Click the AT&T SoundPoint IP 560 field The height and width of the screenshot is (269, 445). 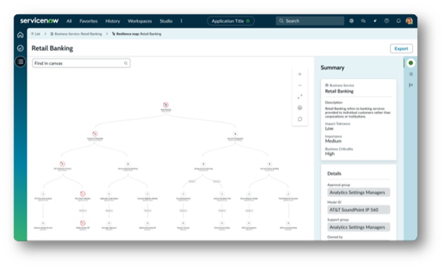click(358, 210)
